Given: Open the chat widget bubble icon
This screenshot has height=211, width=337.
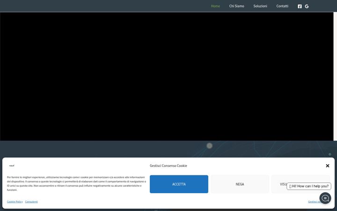Looking at the screenshot, I should pyautogui.click(x=325, y=198).
